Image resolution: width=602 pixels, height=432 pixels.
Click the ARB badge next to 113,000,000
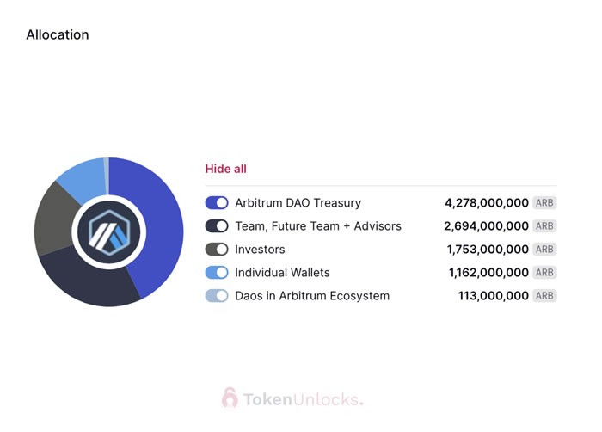click(544, 296)
